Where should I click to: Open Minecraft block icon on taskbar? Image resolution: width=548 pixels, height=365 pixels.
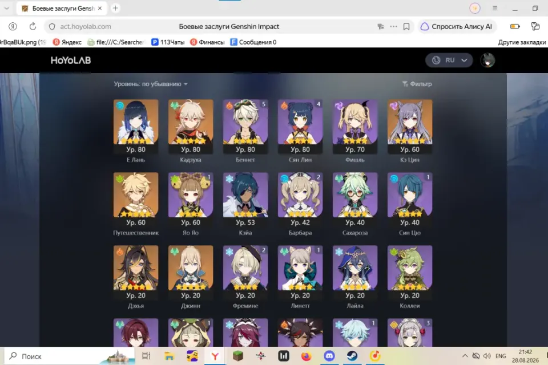(x=237, y=356)
